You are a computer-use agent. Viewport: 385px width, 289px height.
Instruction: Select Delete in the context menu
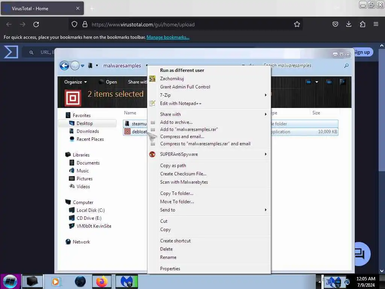point(166,249)
